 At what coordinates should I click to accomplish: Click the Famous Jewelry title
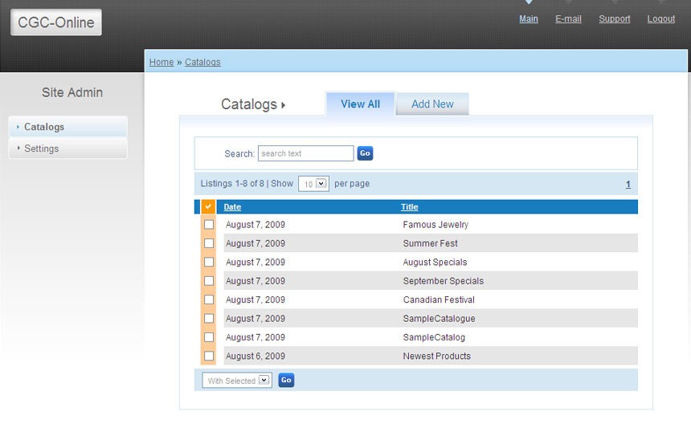point(435,225)
